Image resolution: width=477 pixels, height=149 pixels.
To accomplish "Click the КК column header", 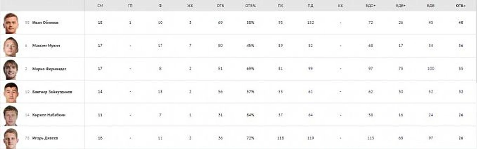I will coord(340,6).
